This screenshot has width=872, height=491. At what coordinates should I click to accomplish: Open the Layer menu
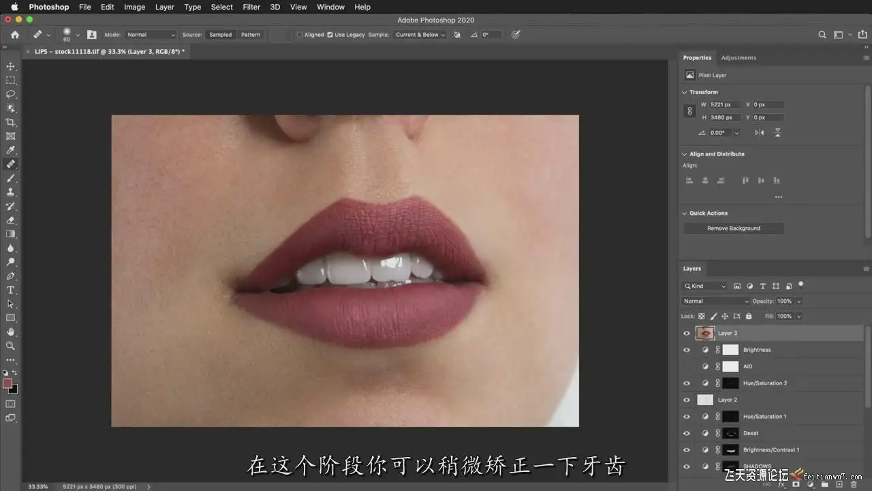click(165, 7)
